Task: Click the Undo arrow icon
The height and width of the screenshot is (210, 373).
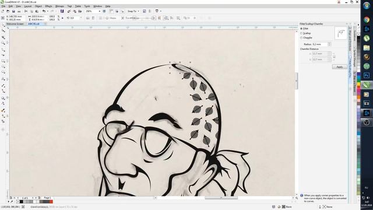Action: click(44, 11)
